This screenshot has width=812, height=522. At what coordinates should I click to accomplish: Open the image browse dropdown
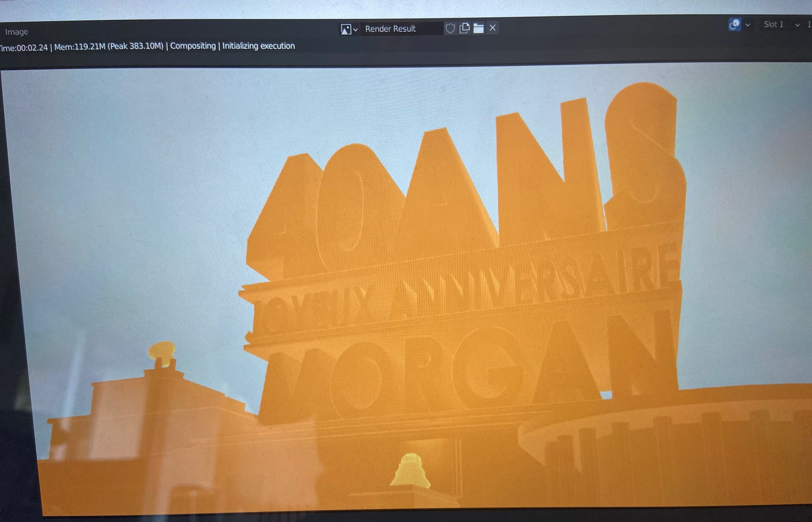click(x=349, y=29)
